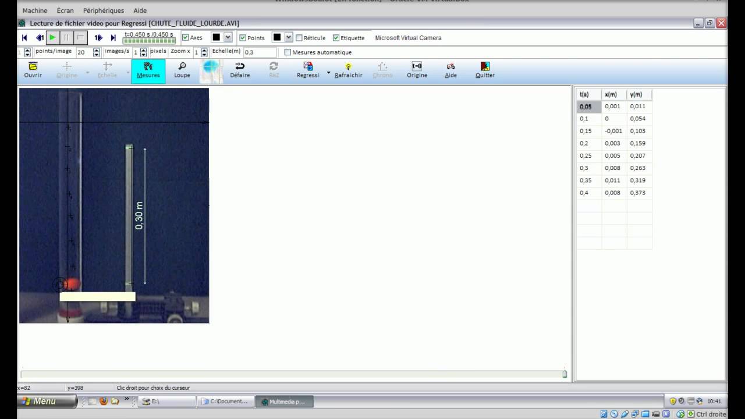Click the Echelle(m) input field
Screen dimensions: 745x419
coord(260,52)
